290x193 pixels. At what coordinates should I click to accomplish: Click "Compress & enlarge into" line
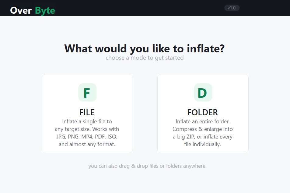point(203,129)
